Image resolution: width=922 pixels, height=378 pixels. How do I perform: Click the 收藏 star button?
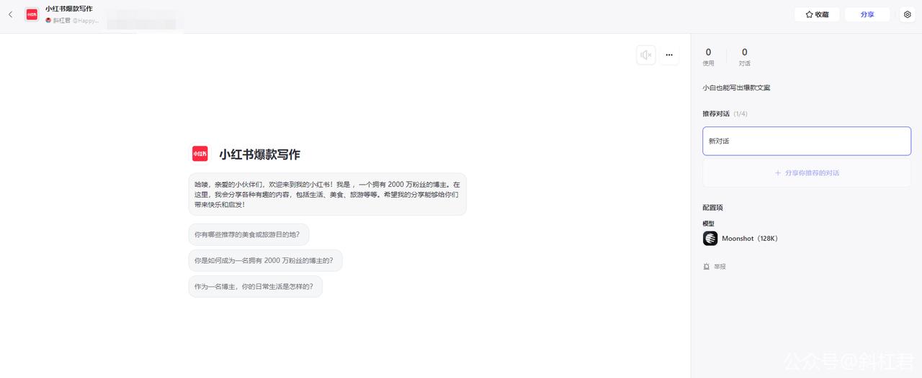[x=817, y=14]
